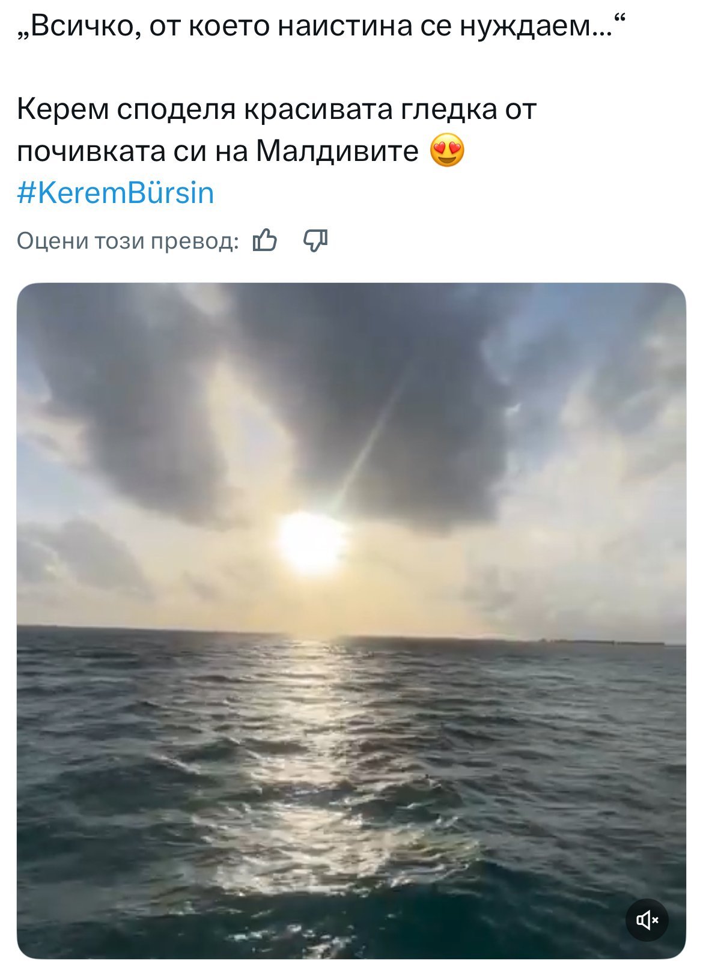Tap the heart-eyes emoji in the post
703x973 pixels.
[x=448, y=151]
